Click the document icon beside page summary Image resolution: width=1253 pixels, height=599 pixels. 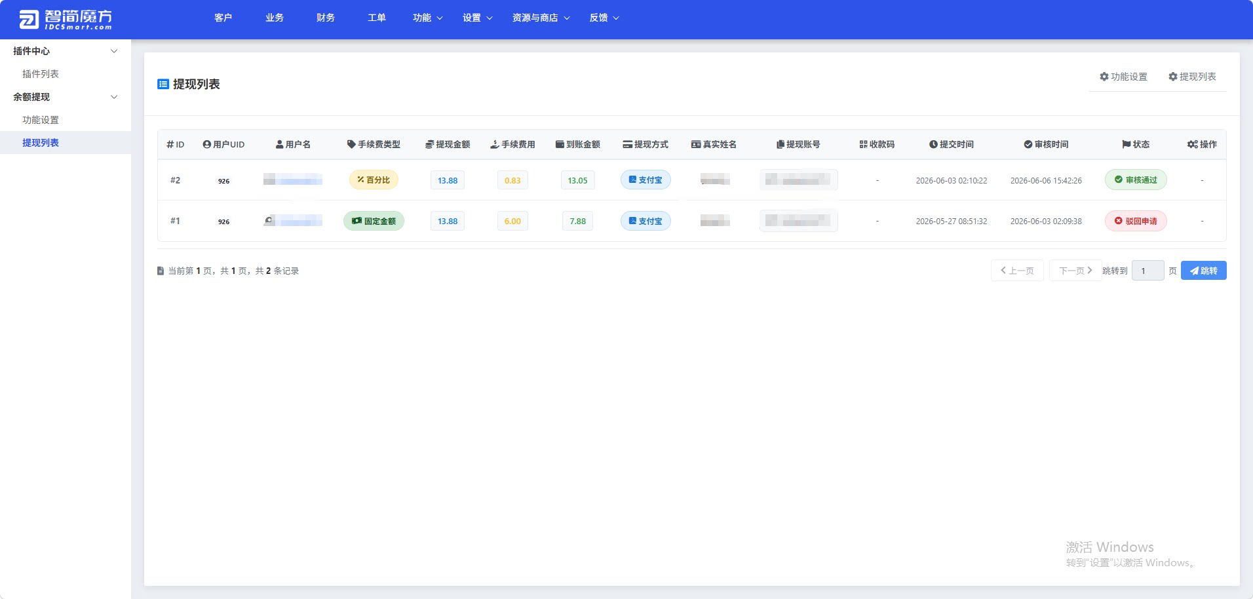tap(161, 271)
